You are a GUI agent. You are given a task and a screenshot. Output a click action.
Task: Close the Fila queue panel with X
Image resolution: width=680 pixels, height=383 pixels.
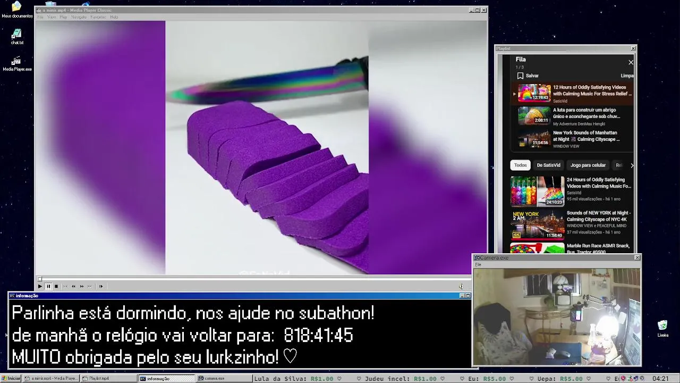coord(631,62)
